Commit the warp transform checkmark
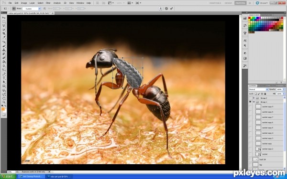 point(171,9)
